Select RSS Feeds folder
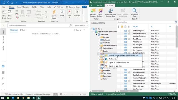This screenshot has height=100, width=178. pyautogui.click(x=107, y=71)
